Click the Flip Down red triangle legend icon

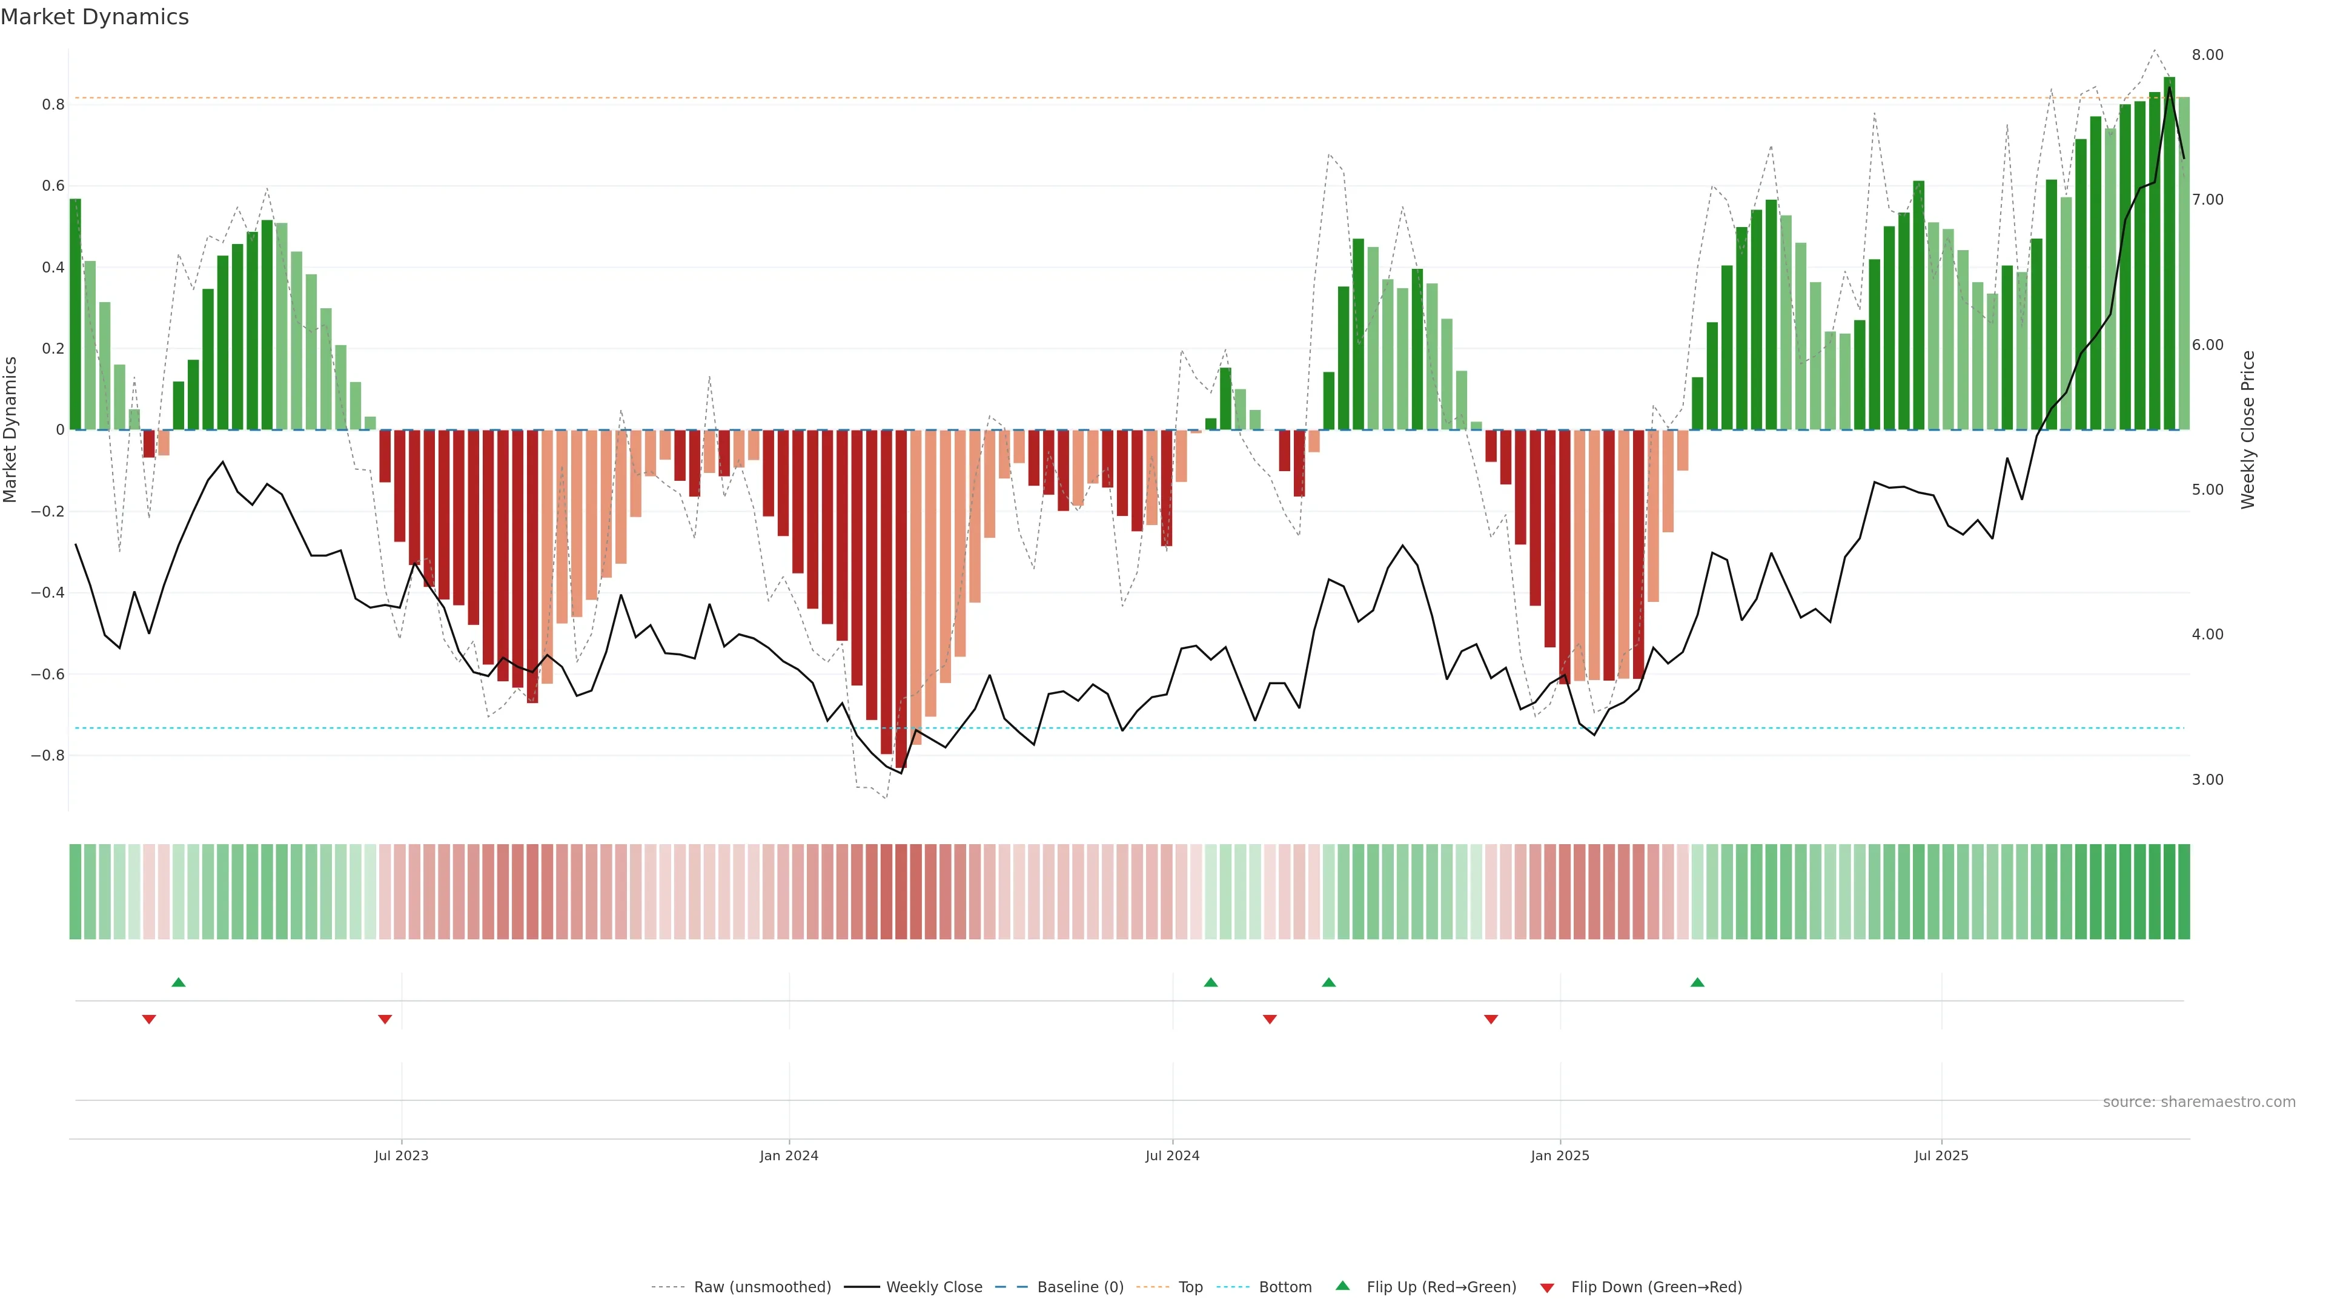pyautogui.click(x=1547, y=1288)
